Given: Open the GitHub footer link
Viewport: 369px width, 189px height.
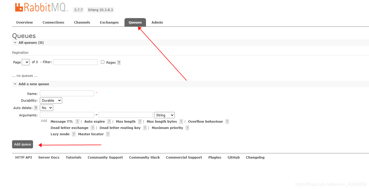Looking at the screenshot, I should pyautogui.click(x=234, y=157).
